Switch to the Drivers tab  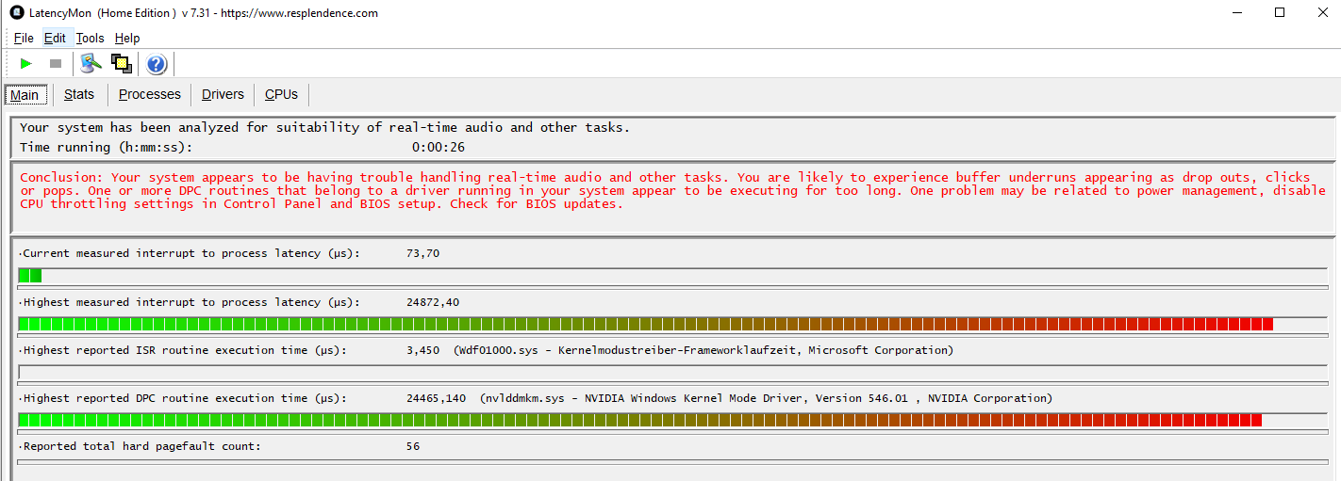coord(223,94)
